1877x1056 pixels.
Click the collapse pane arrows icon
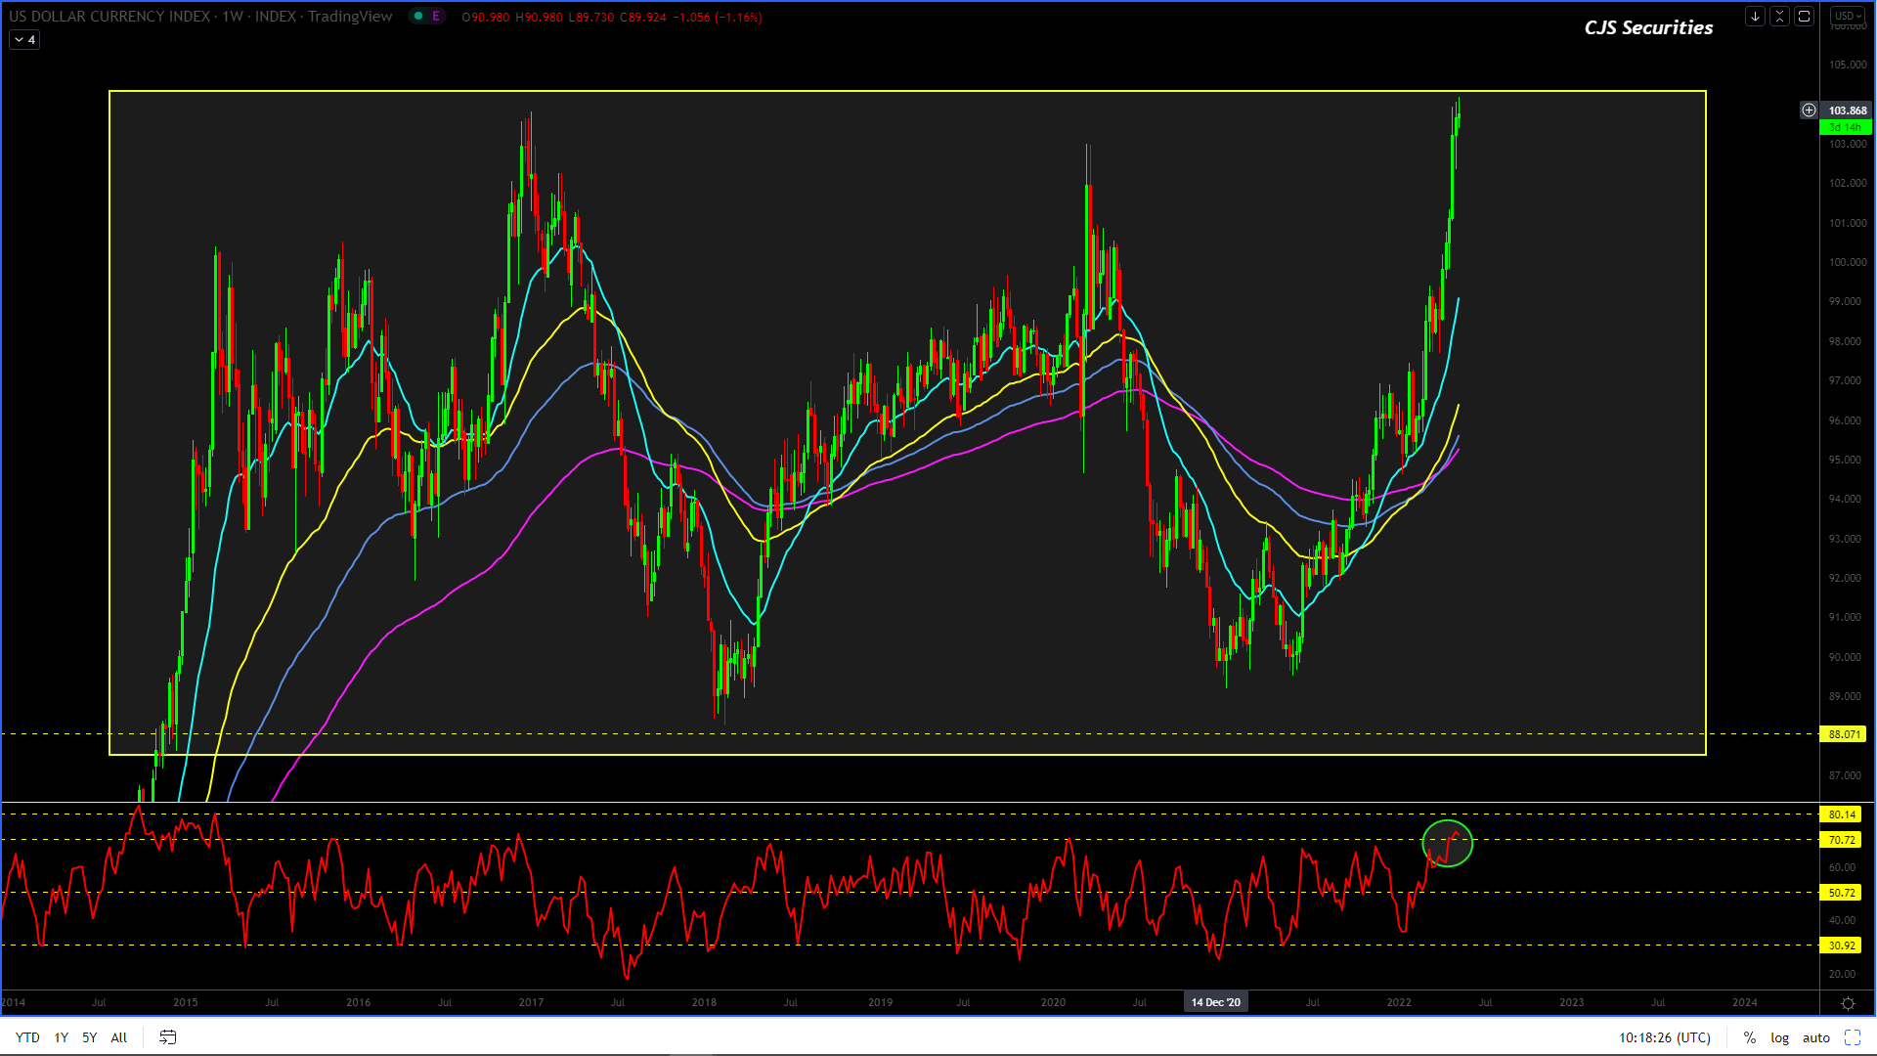coord(1779,16)
